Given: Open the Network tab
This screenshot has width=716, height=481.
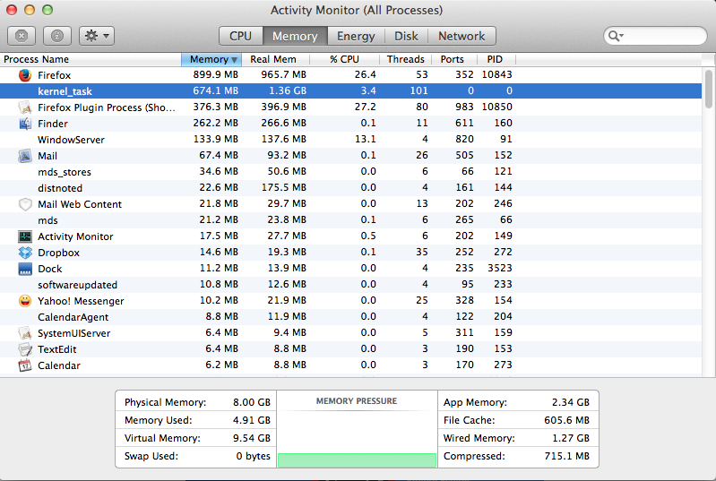Looking at the screenshot, I should pos(462,36).
